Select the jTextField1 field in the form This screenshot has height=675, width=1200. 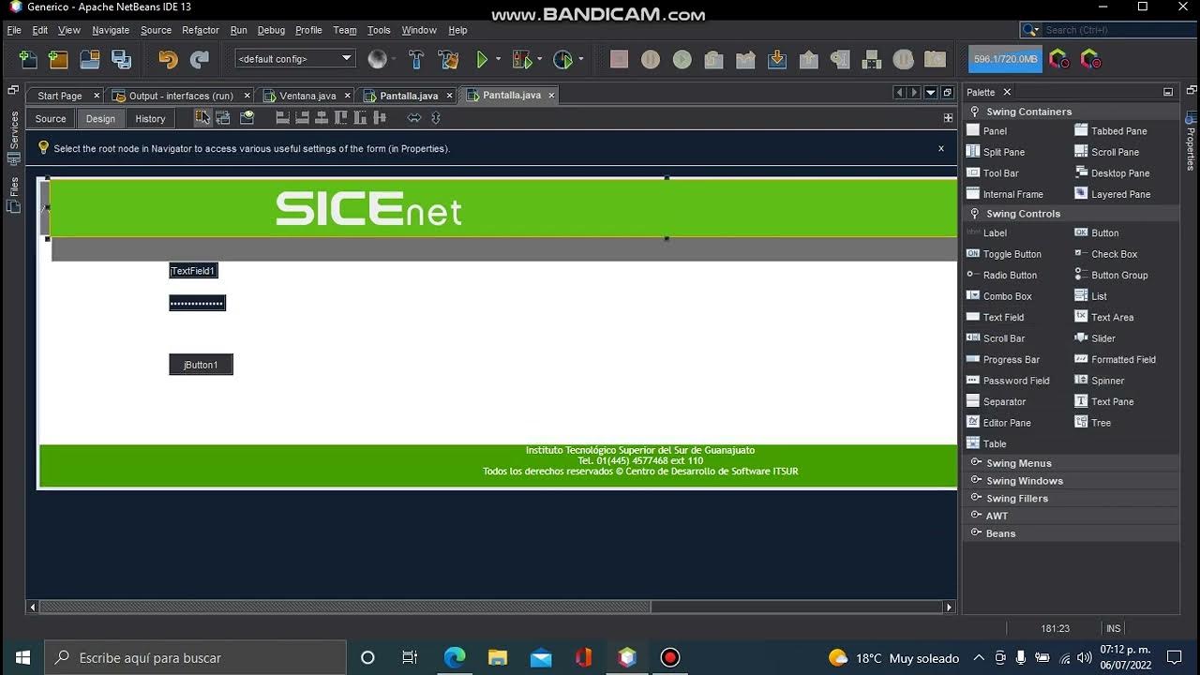coord(193,271)
